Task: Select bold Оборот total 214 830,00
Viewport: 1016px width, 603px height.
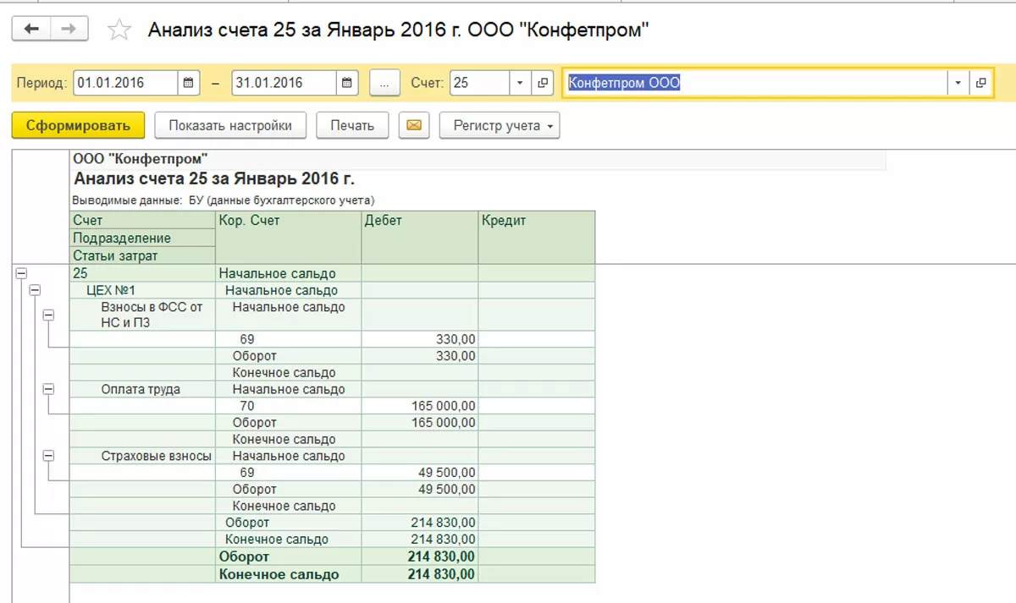Action: tap(420, 556)
